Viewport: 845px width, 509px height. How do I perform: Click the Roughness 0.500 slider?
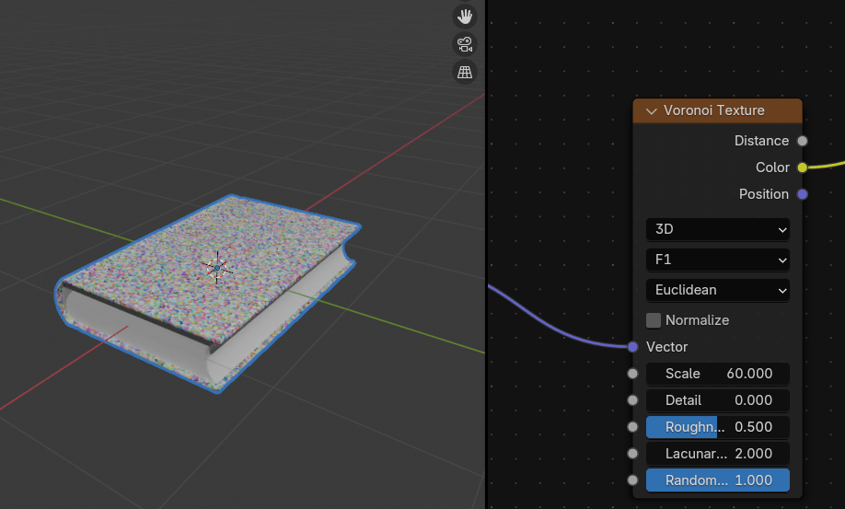pos(717,427)
